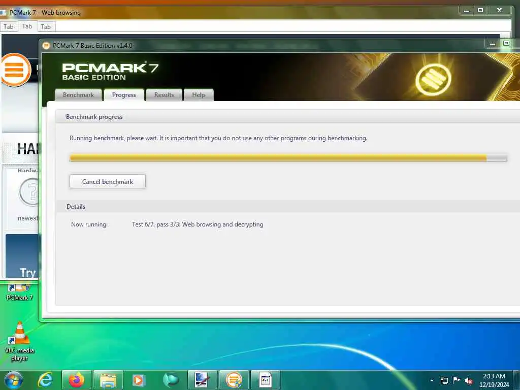Open the PCMark 7 desktop shortcut
520x390 pixels.
pyautogui.click(x=19, y=292)
